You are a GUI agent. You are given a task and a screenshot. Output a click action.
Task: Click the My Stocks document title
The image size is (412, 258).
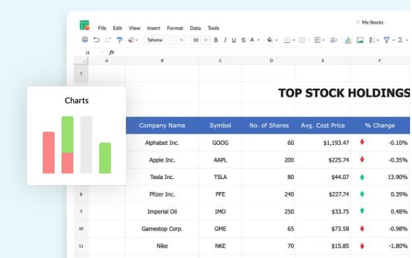[372, 22]
